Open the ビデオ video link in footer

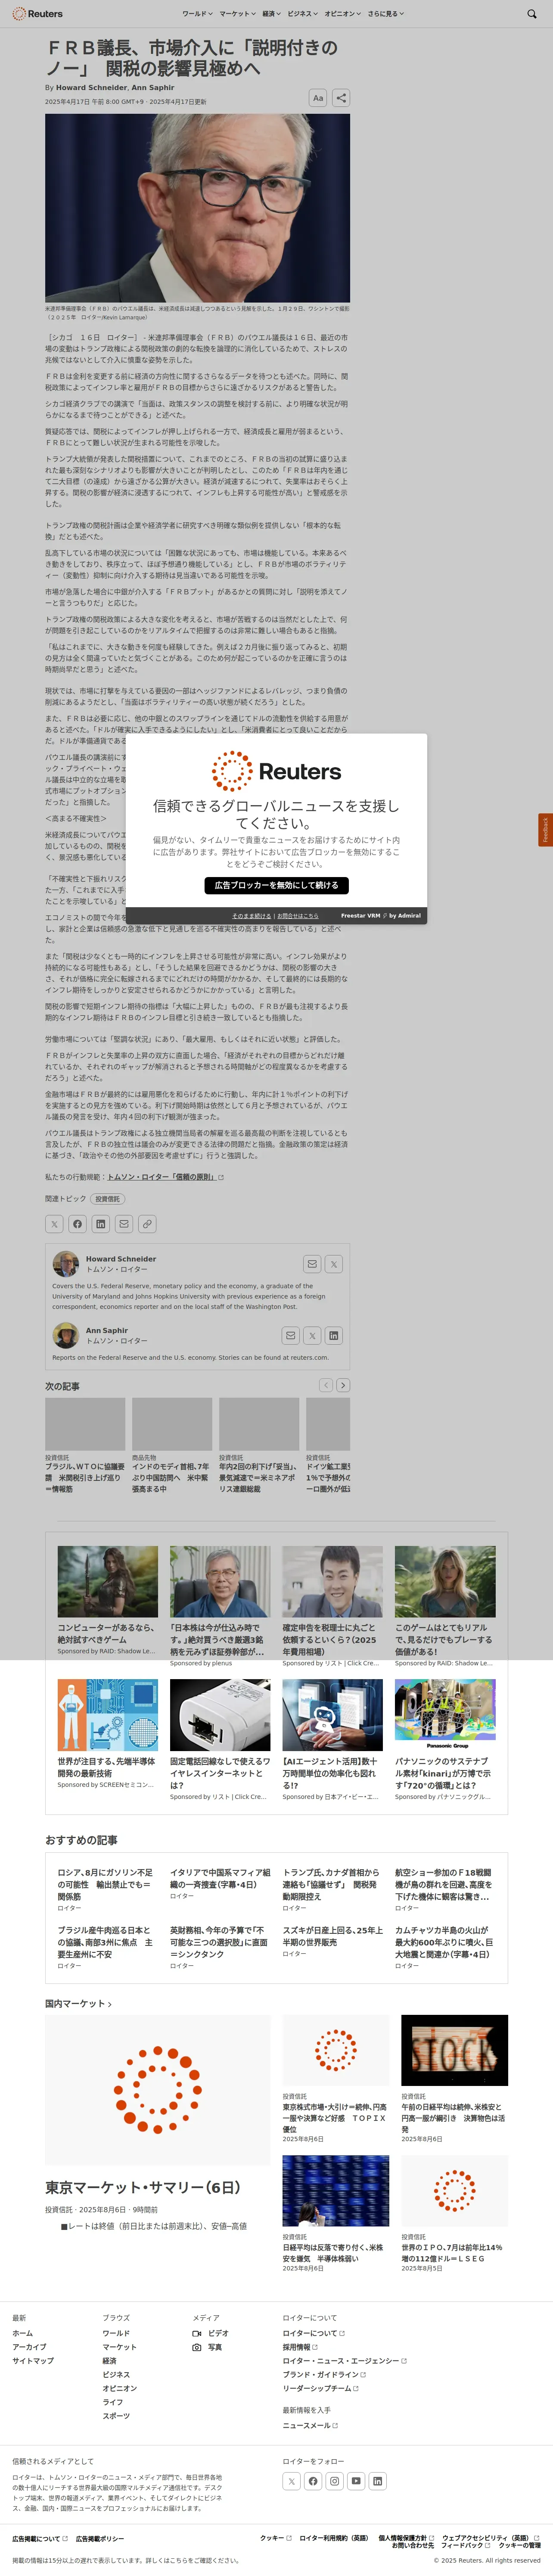pos(211,2333)
